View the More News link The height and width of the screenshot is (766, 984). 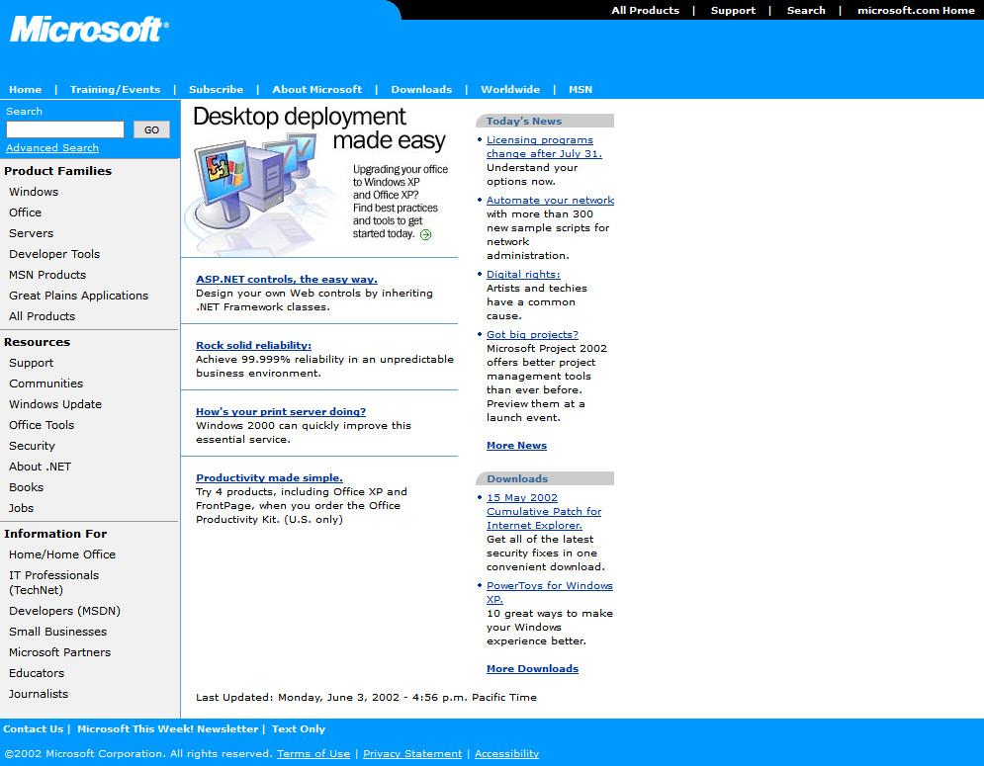[x=516, y=446]
